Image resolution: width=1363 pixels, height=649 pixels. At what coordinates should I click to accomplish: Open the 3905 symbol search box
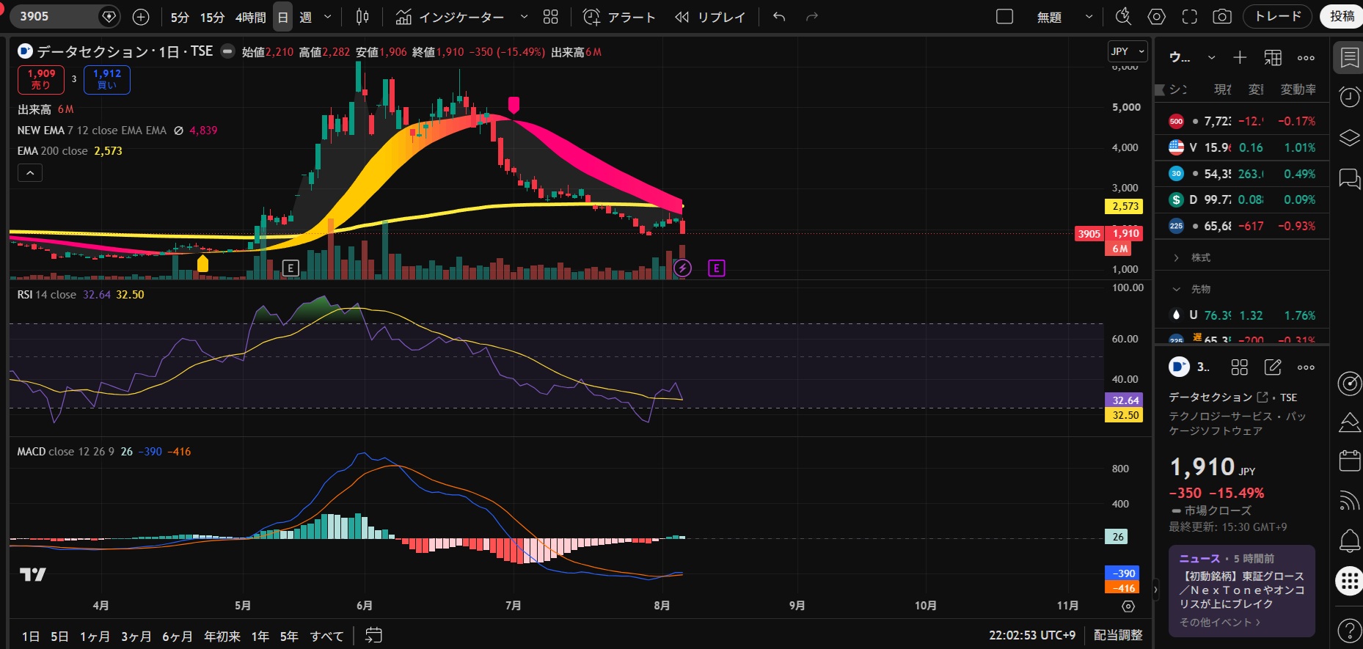(x=66, y=16)
